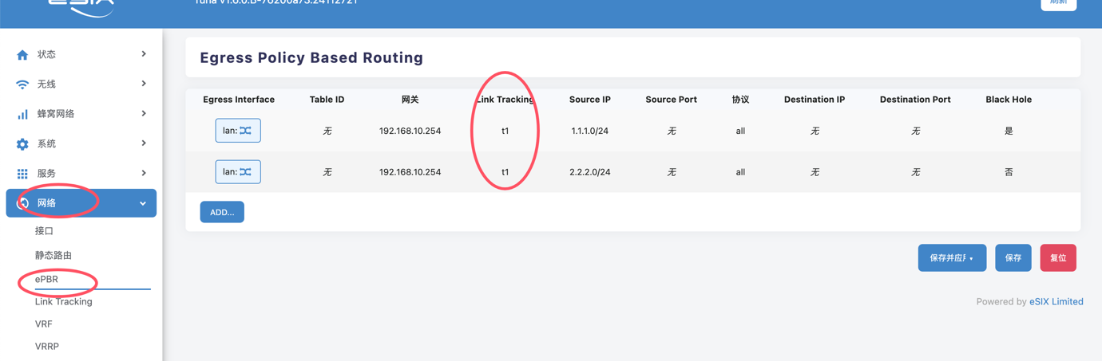Click the 保存 button
Viewport: 1102px width, 361px height.
coord(1013,258)
